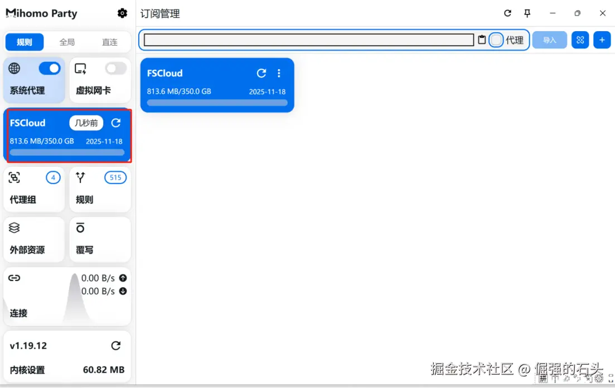Click the 代理组 group icon
Image resolution: width=615 pixels, height=388 pixels.
pos(14,178)
